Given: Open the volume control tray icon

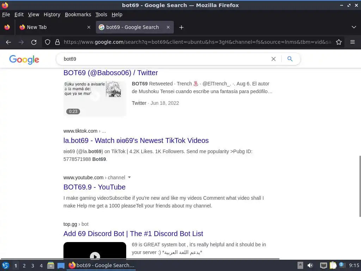Looking at the screenshot, I should [310, 265].
